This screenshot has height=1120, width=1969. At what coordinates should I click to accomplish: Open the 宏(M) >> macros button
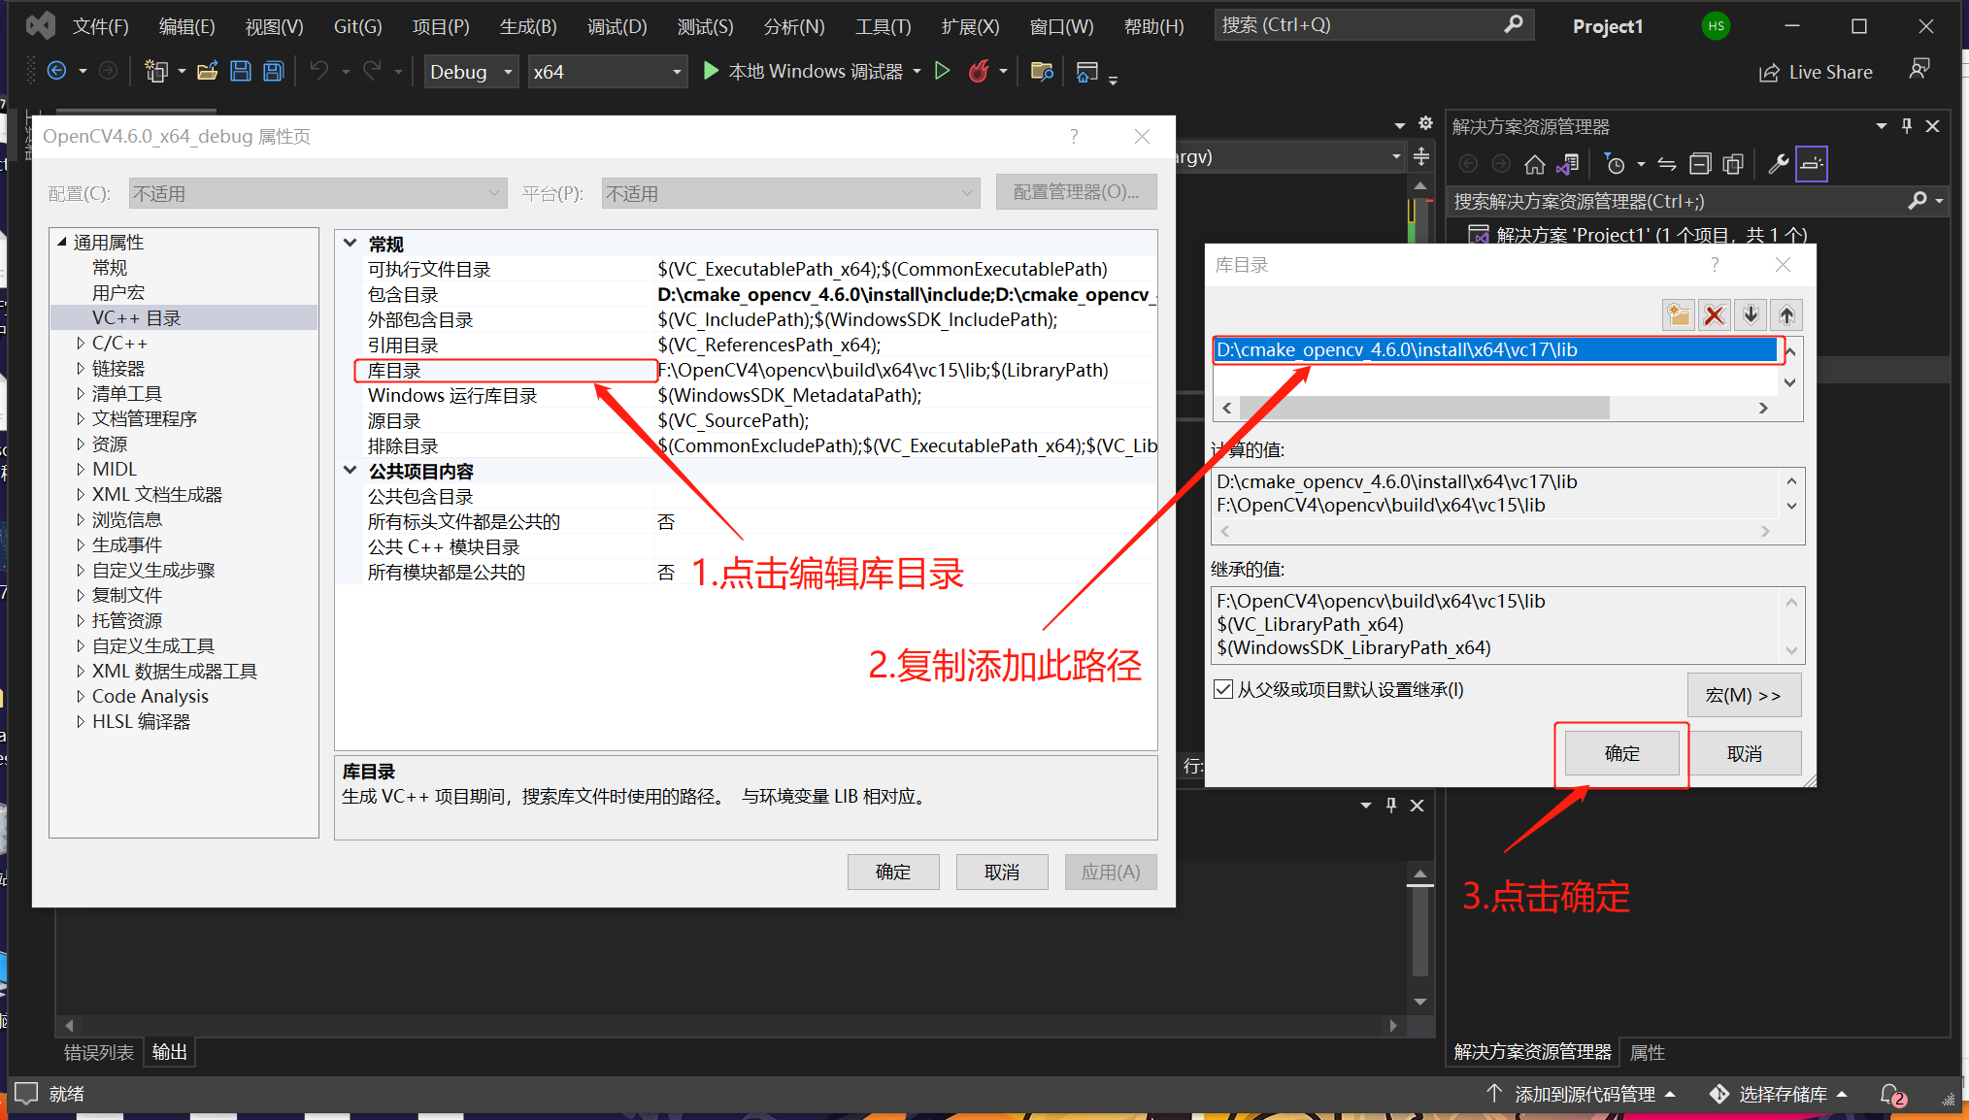1744,695
